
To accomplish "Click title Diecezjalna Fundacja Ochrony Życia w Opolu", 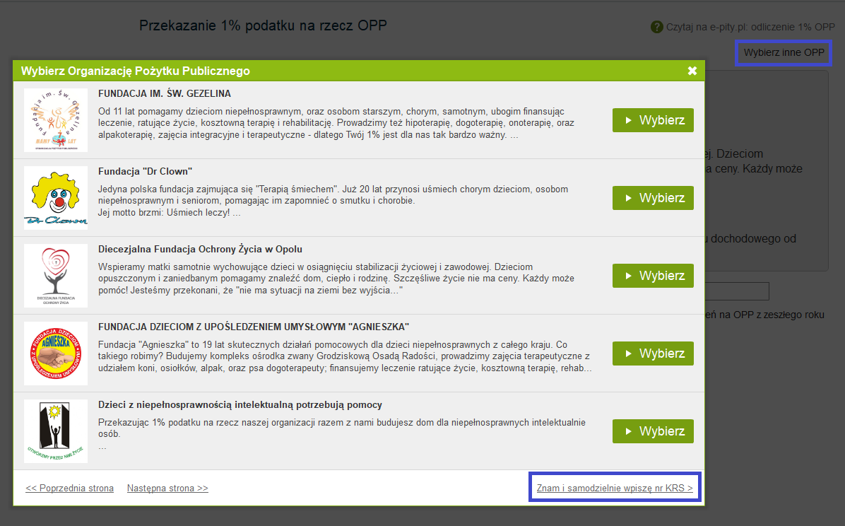I will tap(200, 249).
